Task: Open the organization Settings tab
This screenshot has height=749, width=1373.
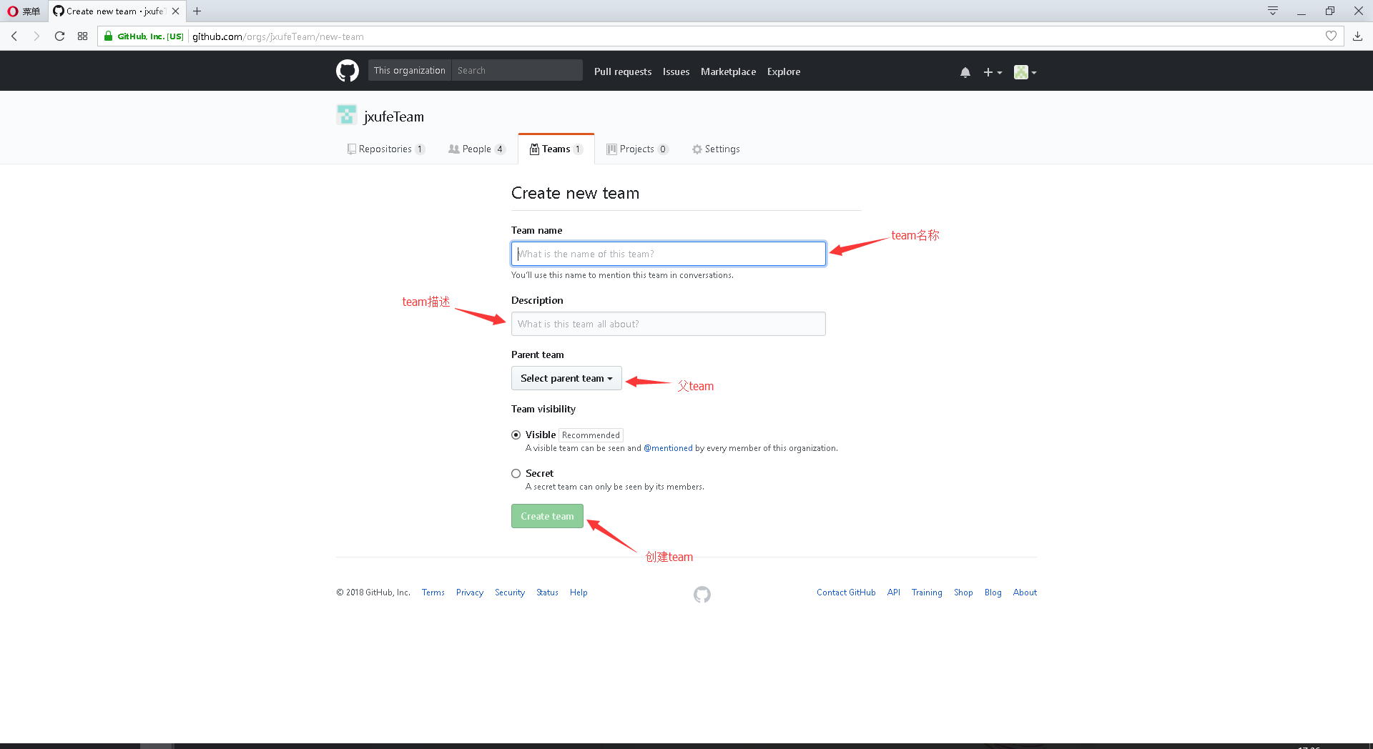Action: 716,149
